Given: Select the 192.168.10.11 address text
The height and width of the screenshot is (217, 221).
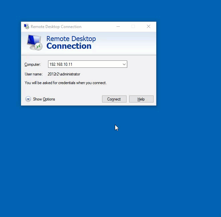Looking at the screenshot, I should click(x=61, y=64).
